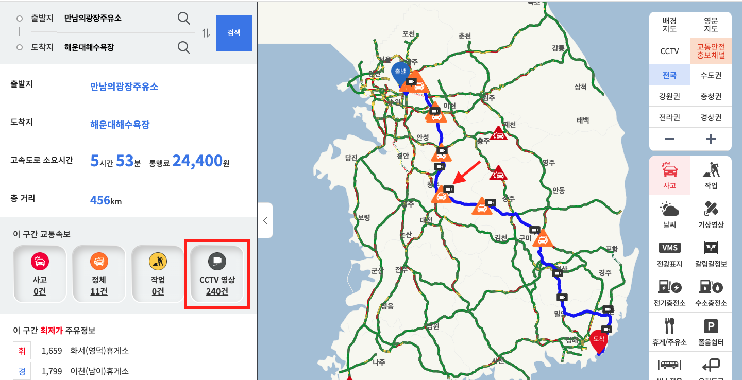Viewport: 742px width, 380px height.
Task: Select 충청권 region view
Action: click(x=711, y=96)
